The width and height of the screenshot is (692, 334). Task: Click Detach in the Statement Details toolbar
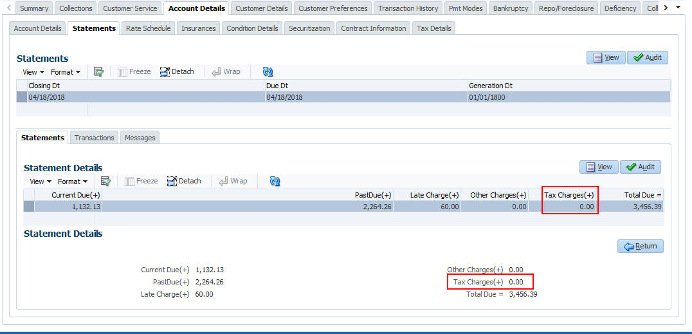click(x=184, y=181)
